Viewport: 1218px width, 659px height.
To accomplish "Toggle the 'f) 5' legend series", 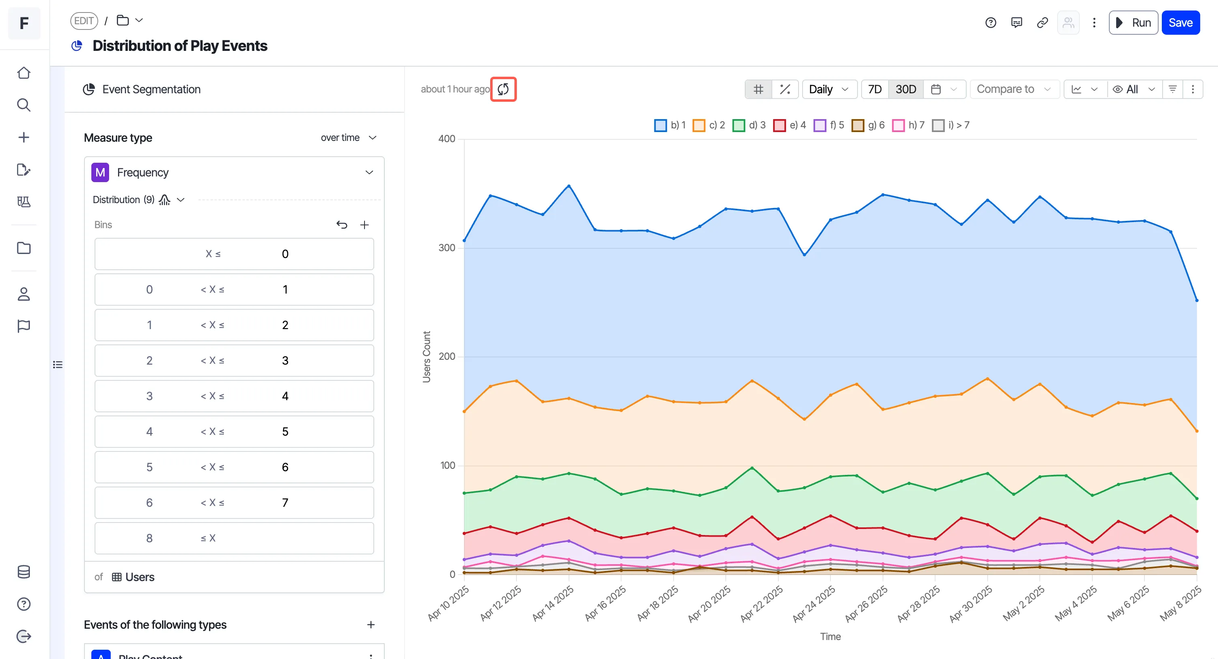I will click(828, 125).
